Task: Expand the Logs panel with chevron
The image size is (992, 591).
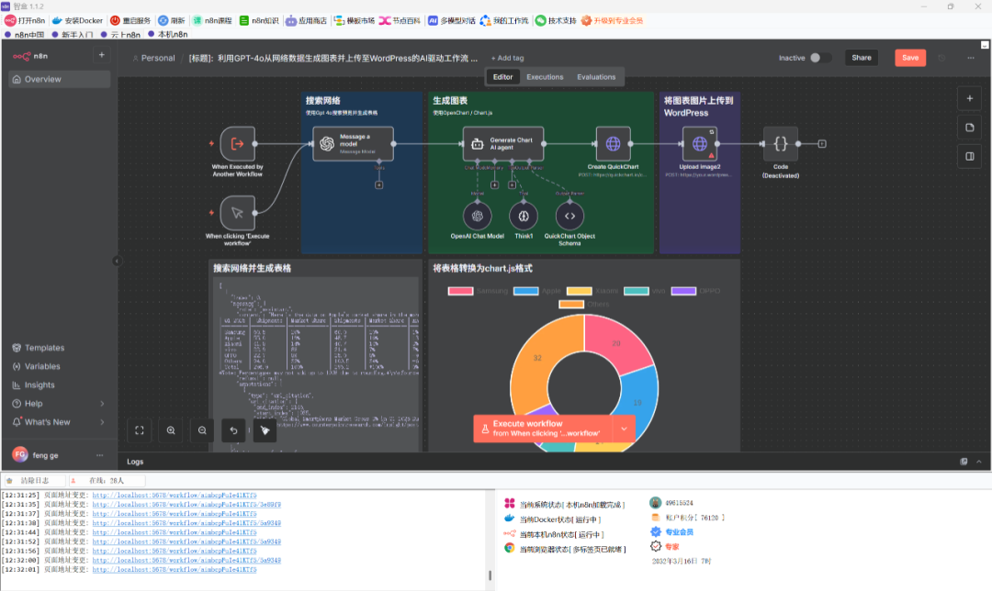Action: click(979, 462)
